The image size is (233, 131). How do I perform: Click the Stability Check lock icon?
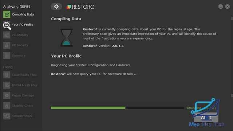(x=7, y=106)
